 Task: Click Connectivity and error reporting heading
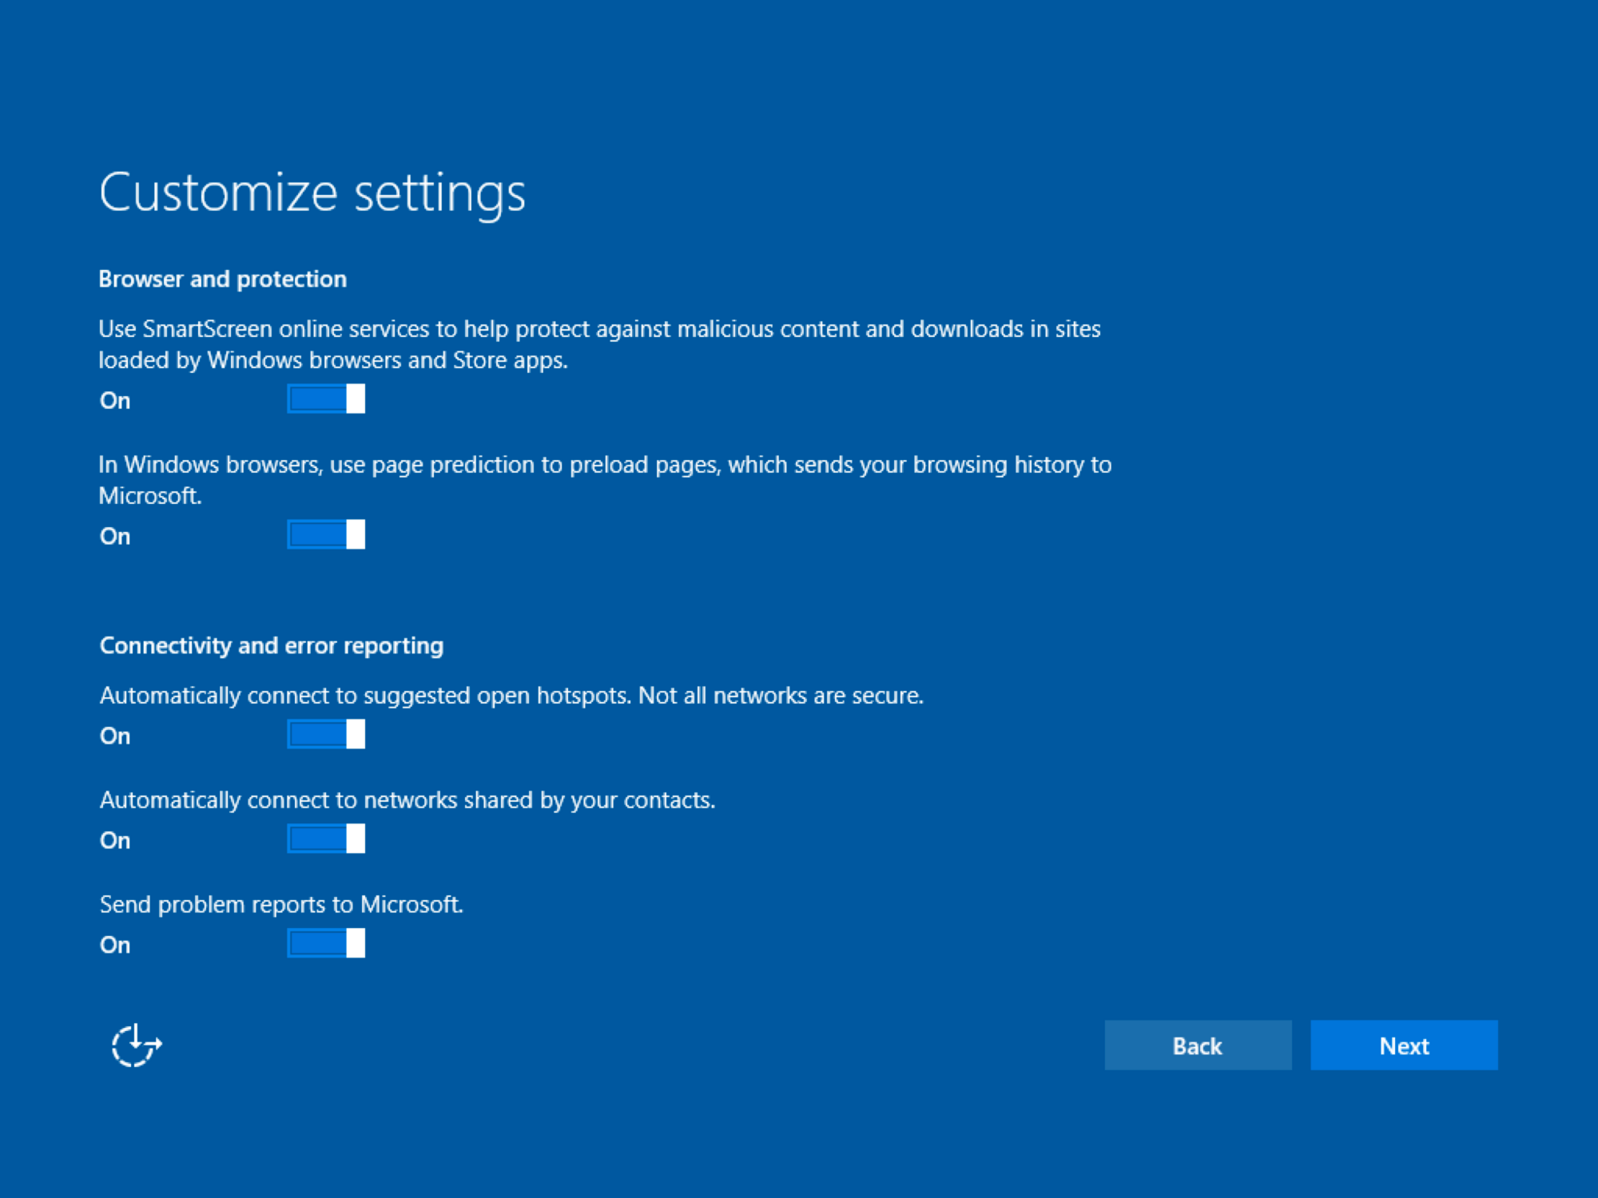(271, 645)
